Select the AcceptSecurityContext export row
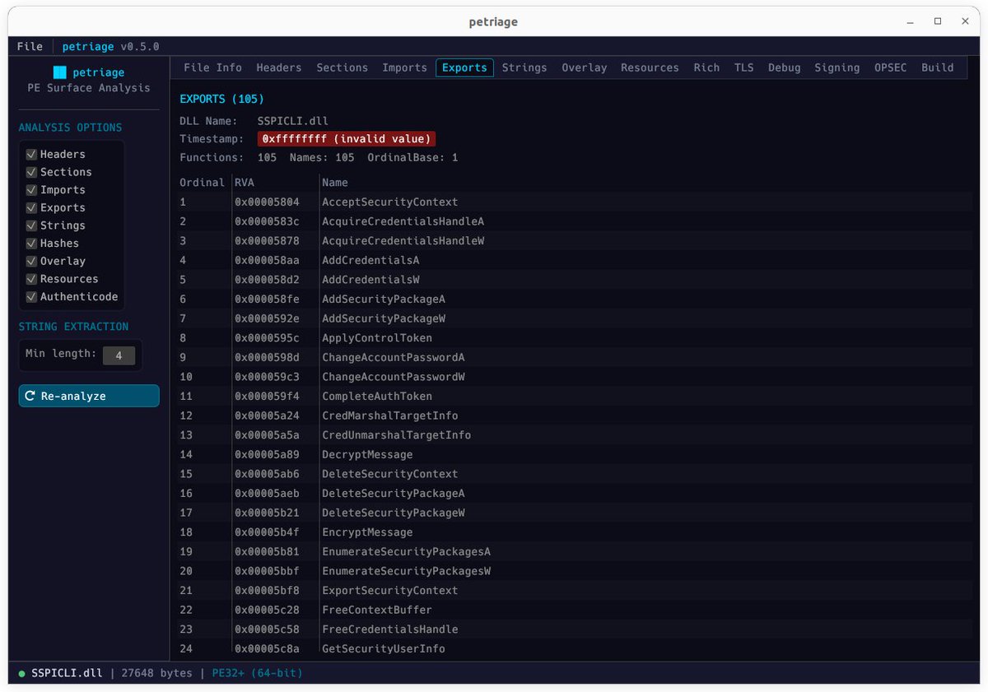Image resolution: width=988 pixels, height=692 pixels. (574, 202)
